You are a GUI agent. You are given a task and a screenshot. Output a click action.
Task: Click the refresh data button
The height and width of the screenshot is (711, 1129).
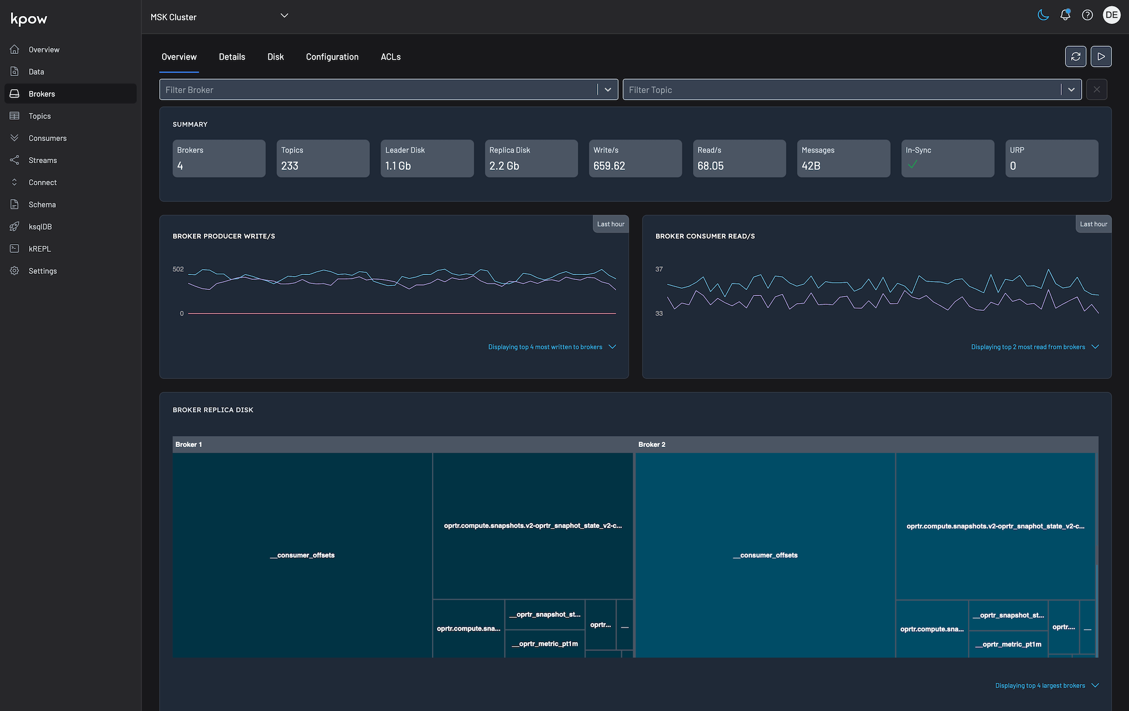point(1076,56)
